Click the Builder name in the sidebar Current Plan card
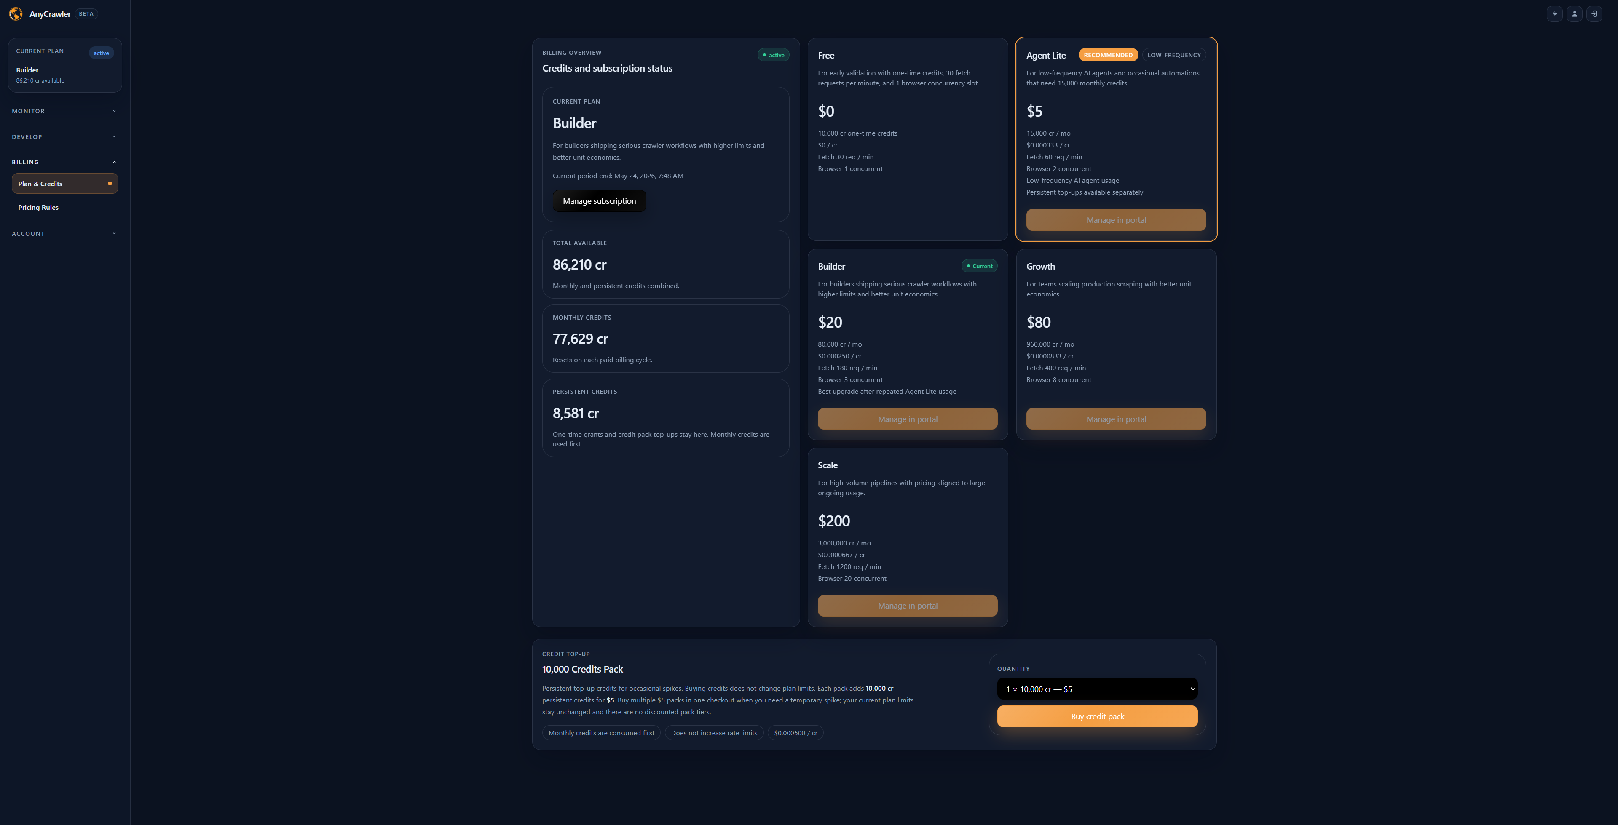 click(27, 70)
